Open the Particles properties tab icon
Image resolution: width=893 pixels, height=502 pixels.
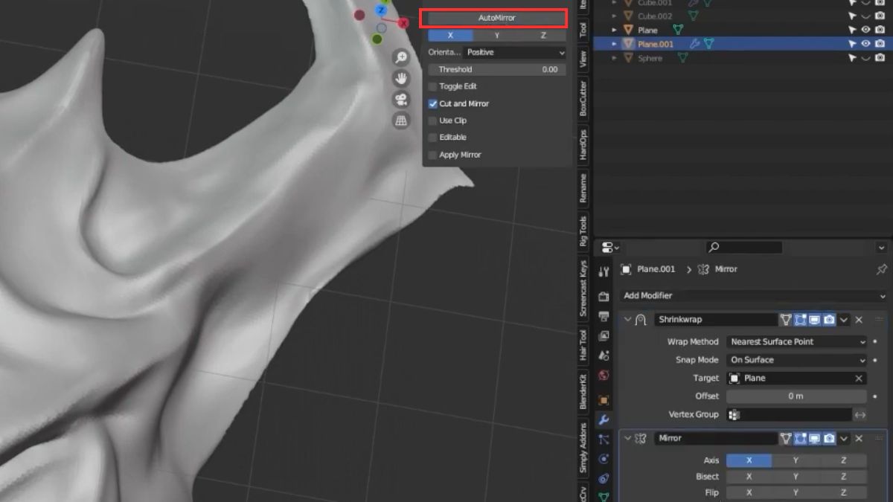click(604, 440)
